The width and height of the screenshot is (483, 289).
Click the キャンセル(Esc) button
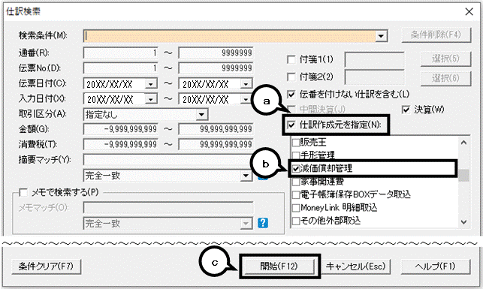click(x=356, y=266)
